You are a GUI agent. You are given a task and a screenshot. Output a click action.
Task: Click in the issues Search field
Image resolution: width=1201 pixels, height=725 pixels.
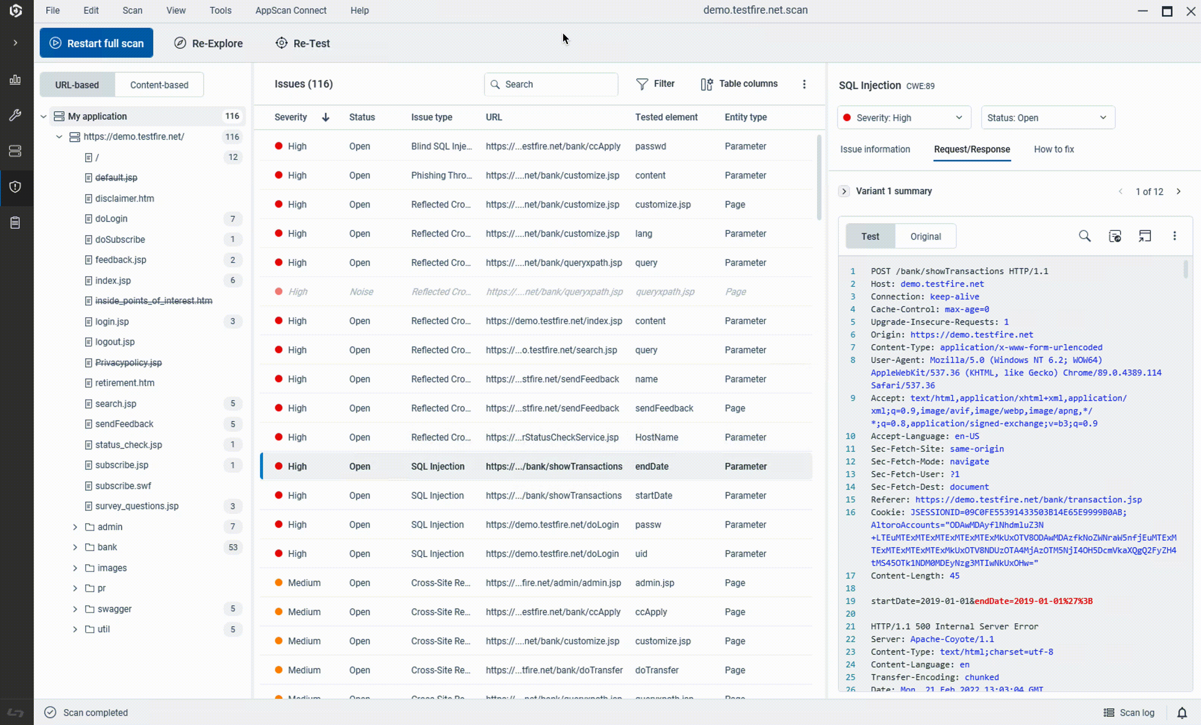(x=551, y=84)
